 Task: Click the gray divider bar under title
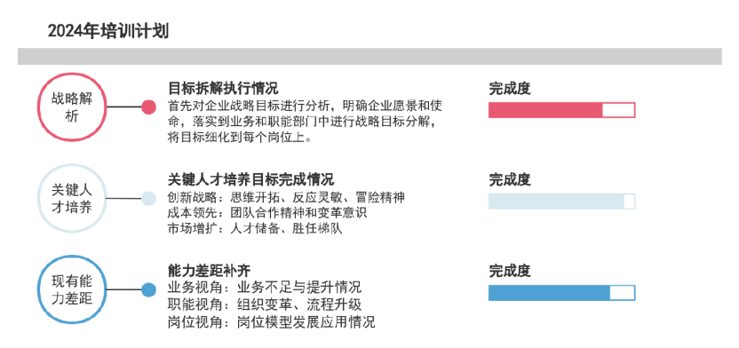(x=369, y=56)
